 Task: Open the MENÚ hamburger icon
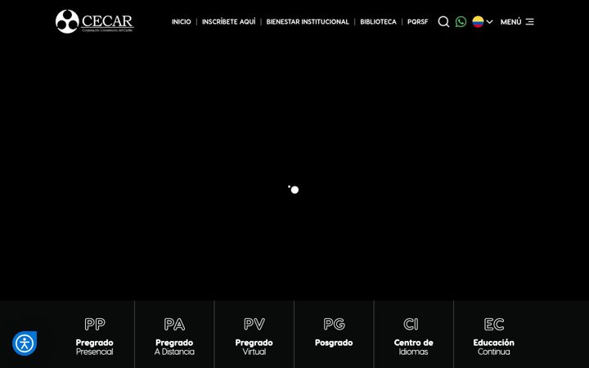[529, 22]
